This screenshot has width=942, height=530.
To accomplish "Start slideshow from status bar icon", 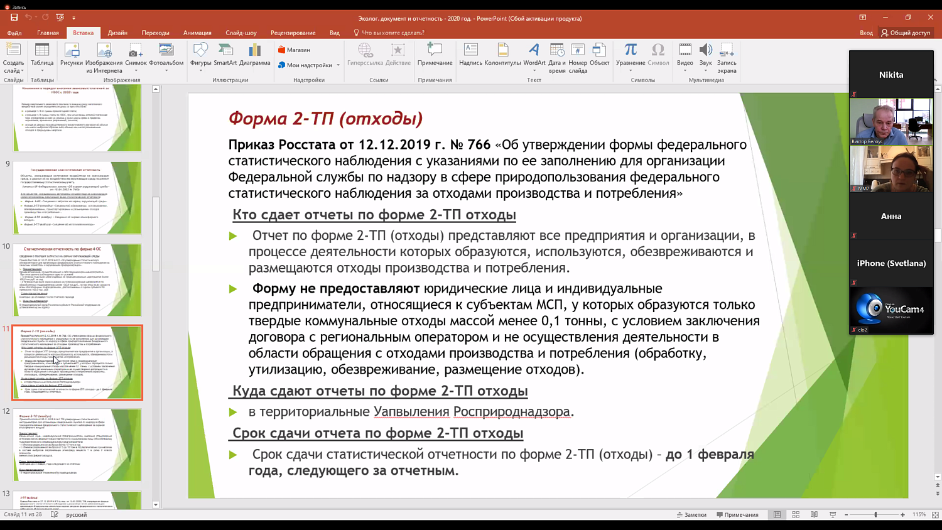I will [833, 514].
